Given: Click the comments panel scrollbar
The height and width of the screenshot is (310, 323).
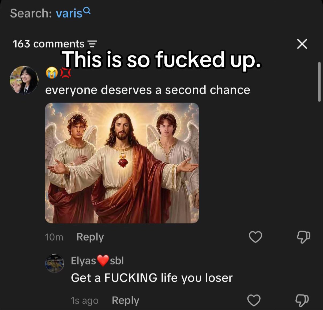Looking at the screenshot, I should coord(319,82).
